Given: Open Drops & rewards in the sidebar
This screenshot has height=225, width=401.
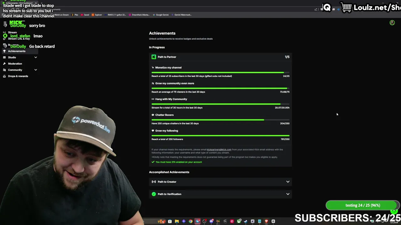Looking at the screenshot, I should (18, 76).
